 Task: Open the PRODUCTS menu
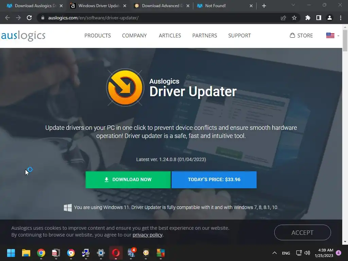pos(98,35)
